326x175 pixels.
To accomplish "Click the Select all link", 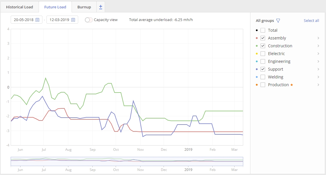I will tap(311, 20).
